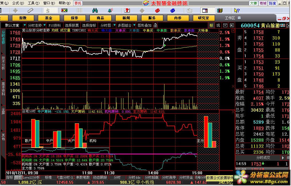Click the window layout toolbar icon
This screenshot has width=291, height=186.
coord(205,11)
